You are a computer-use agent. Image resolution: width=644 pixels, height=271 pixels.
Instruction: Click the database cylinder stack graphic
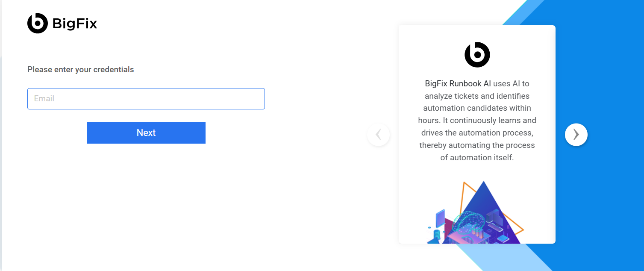(437, 234)
